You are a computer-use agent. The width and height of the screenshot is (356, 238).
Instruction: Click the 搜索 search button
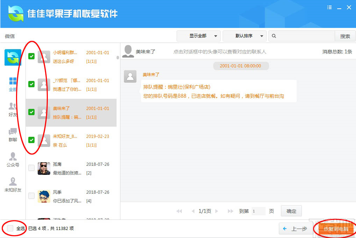(345, 36)
